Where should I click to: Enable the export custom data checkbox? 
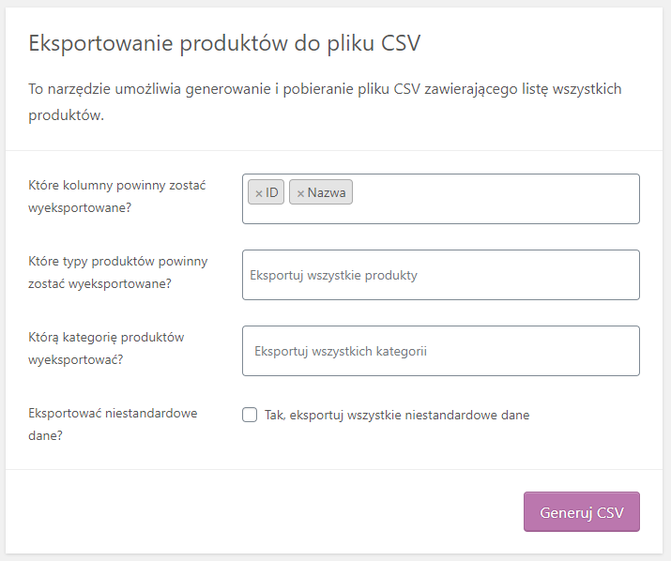point(250,415)
